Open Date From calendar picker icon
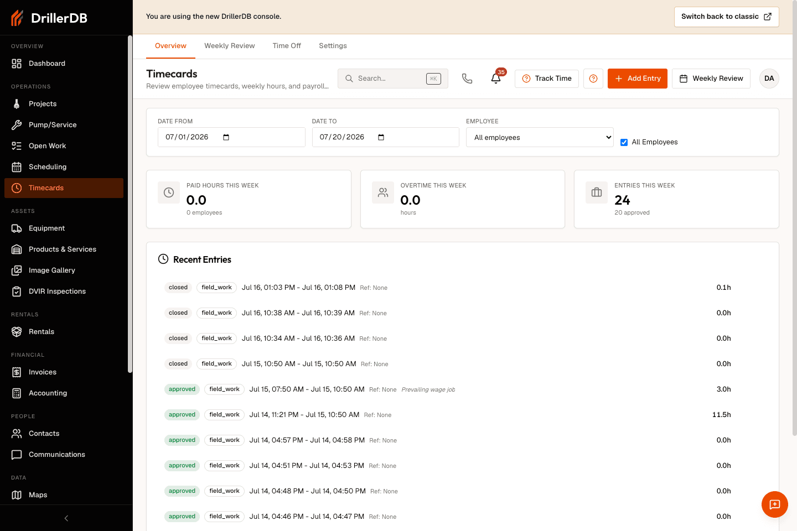Screen dimensions: 797x531 coord(226,137)
